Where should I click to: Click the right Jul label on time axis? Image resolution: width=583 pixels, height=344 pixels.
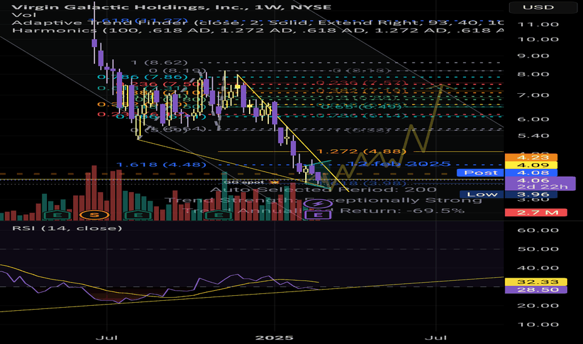tap(436, 338)
